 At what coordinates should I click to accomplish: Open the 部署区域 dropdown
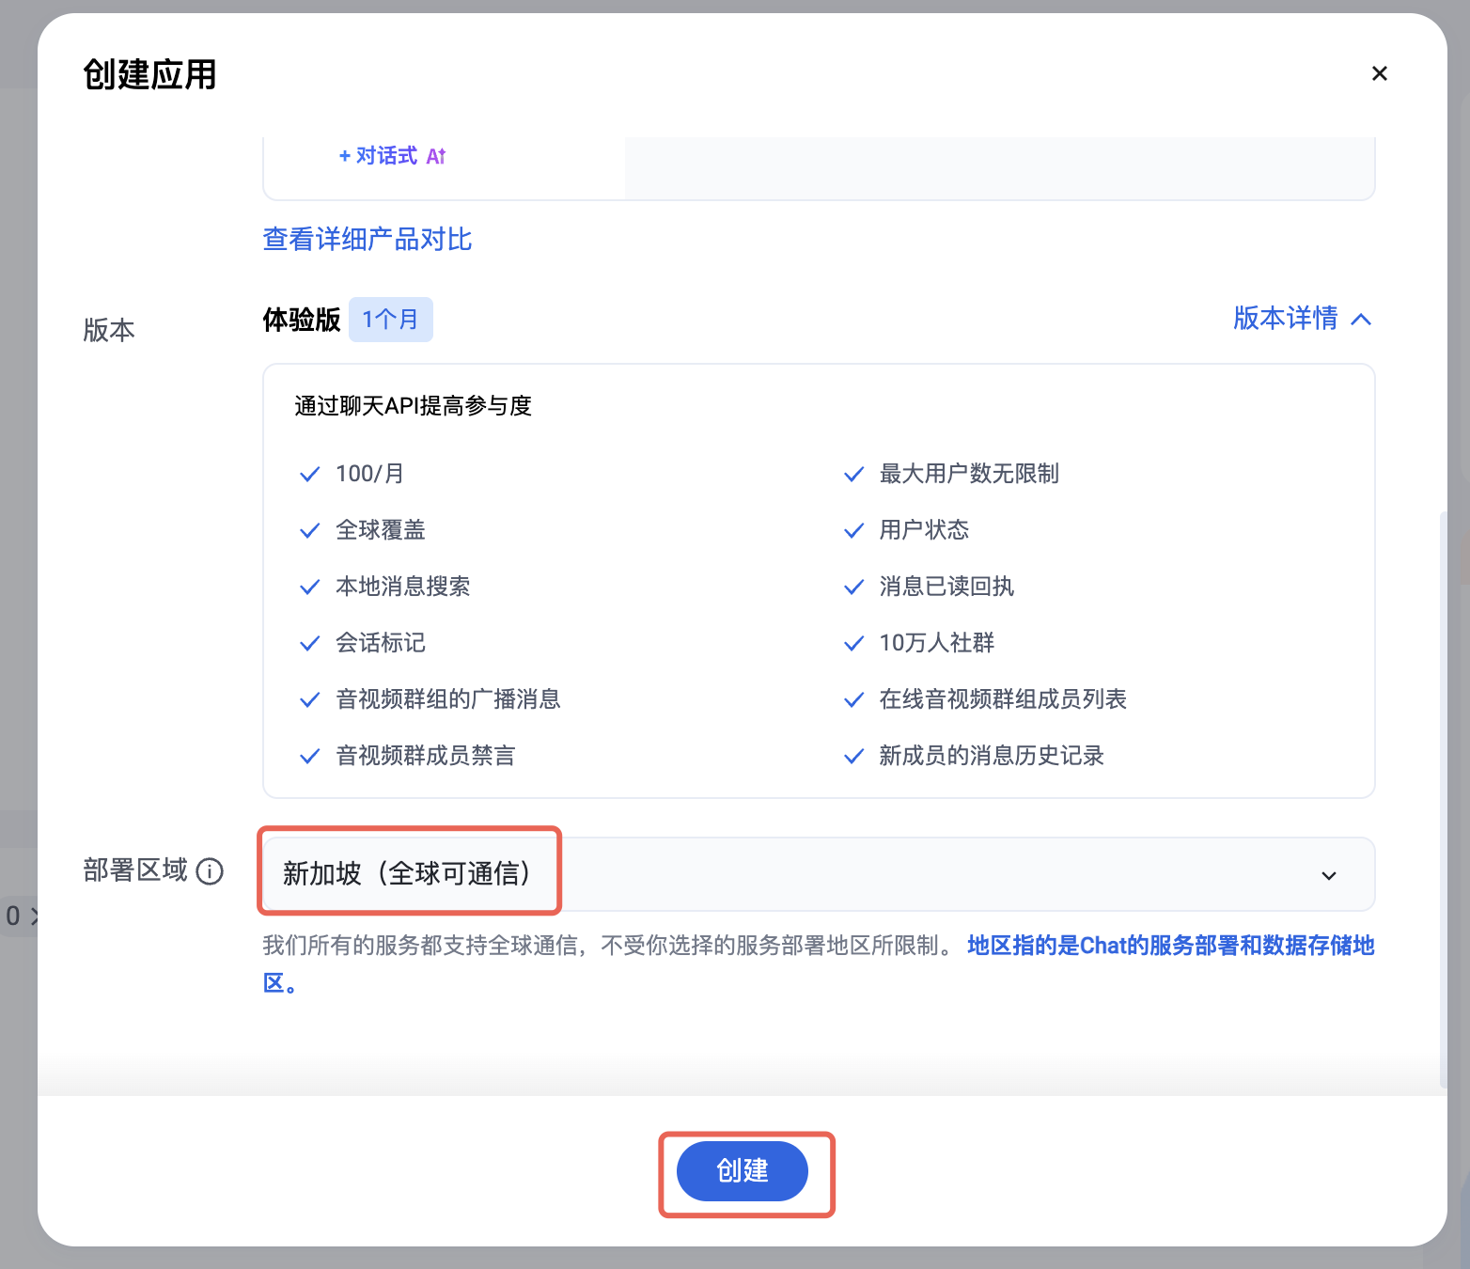click(819, 874)
